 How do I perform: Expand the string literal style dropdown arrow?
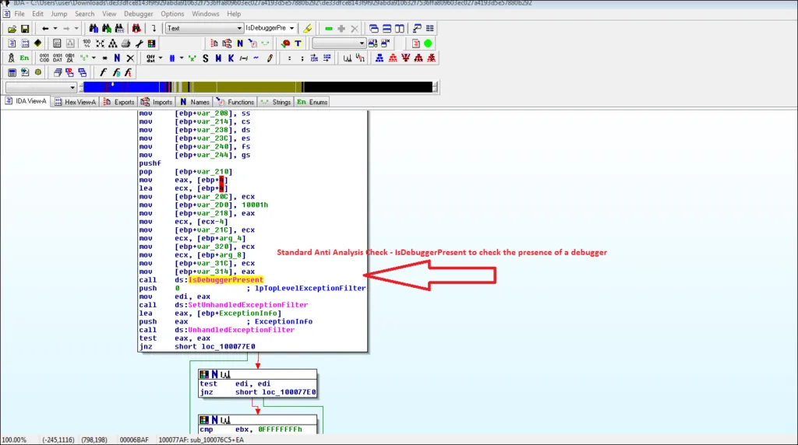pyautogui.click(x=94, y=58)
